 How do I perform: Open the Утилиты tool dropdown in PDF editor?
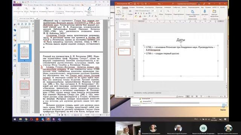point(18,10)
